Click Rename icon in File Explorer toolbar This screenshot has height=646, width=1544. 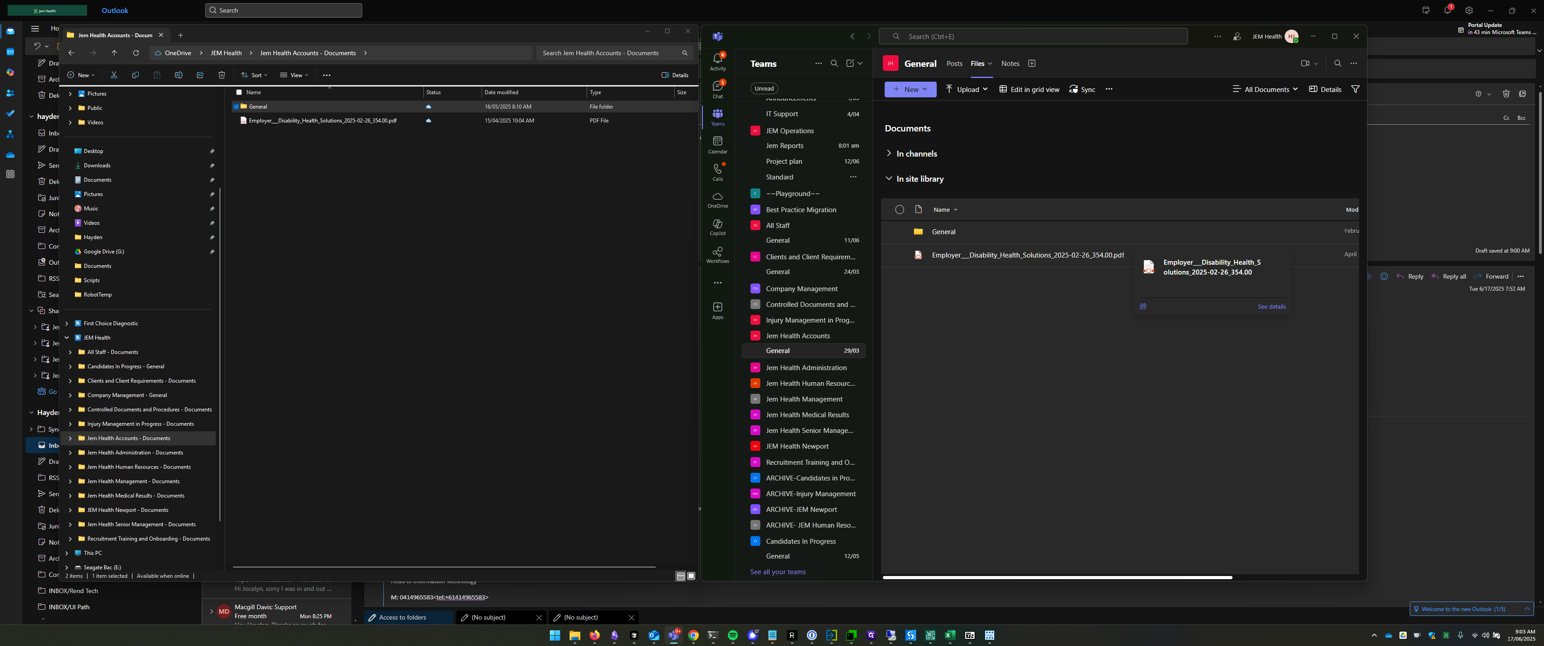(179, 75)
